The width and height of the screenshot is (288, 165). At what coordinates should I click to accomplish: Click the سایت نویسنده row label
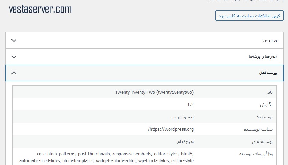pyautogui.click(x=258, y=130)
